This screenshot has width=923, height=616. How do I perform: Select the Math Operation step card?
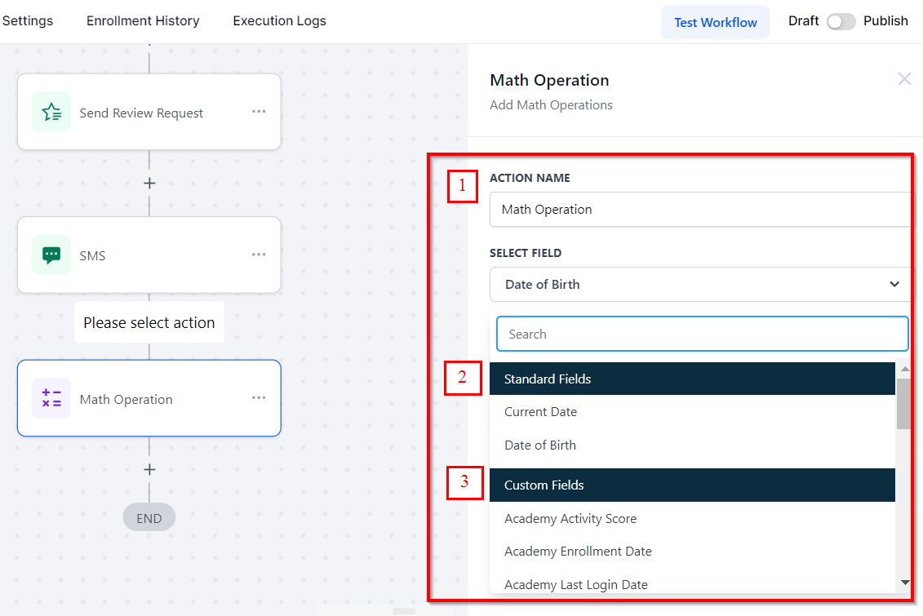pos(149,398)
